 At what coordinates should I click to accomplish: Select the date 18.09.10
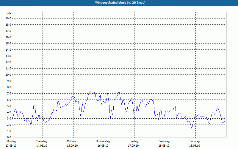[164, 146]
